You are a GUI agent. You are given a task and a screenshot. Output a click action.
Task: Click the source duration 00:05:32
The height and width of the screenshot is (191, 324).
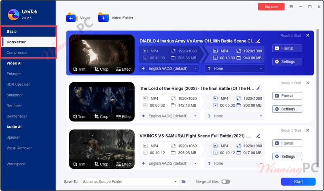pyautogui.click(x=157, y=105)
